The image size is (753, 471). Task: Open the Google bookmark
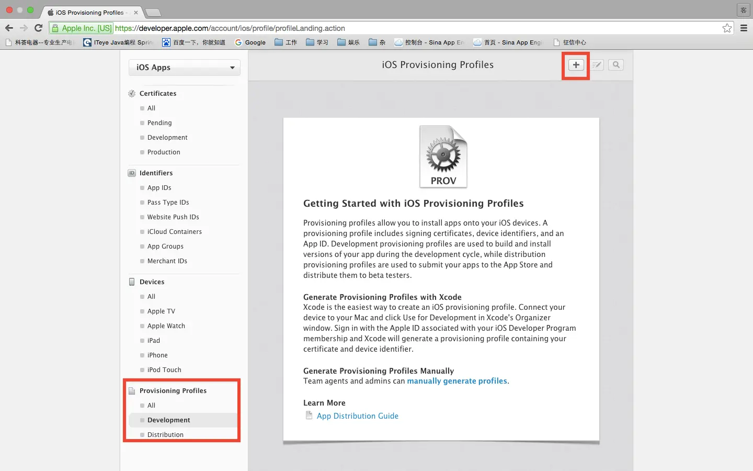click(x=250, y=42)
